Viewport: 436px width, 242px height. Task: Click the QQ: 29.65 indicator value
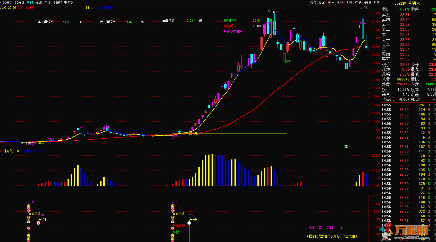click(x=9, y=8)
